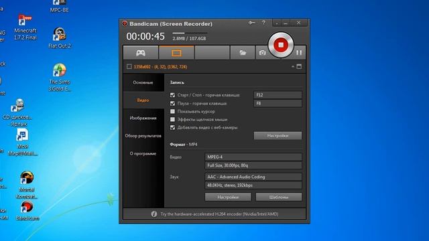The width and height of the screenshot is (429, 241).
Task: Open MPC-BE desktop shortcut
Action: coord(60,7)
